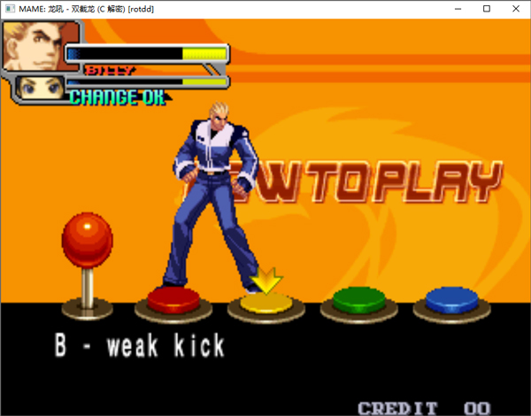The height and width of the screenshot is (416, 531).
Task: Push the green C arcade button
Action: coord(359,300)
